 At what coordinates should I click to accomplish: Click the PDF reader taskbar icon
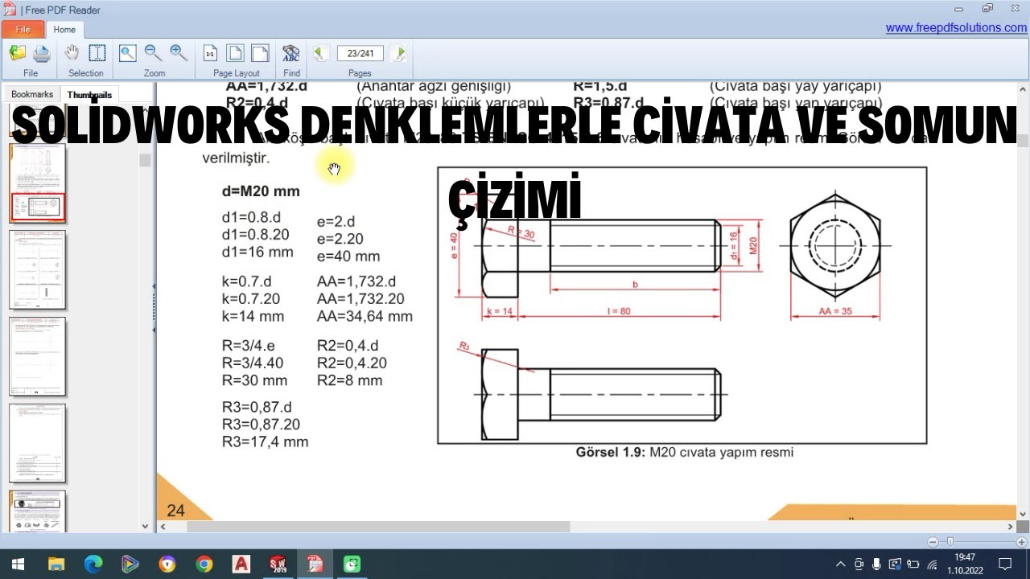[315, 564]
